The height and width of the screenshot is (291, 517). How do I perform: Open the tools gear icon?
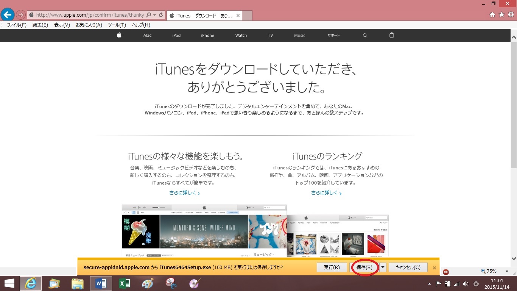click(511, 15)
